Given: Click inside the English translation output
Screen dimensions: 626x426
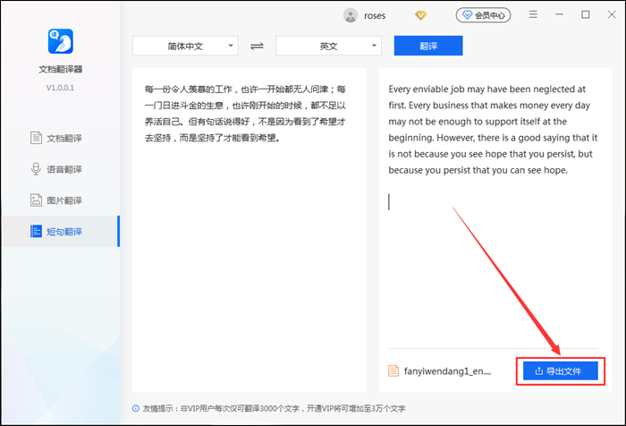Looking at the screenshot, I should tap(495, 208).
